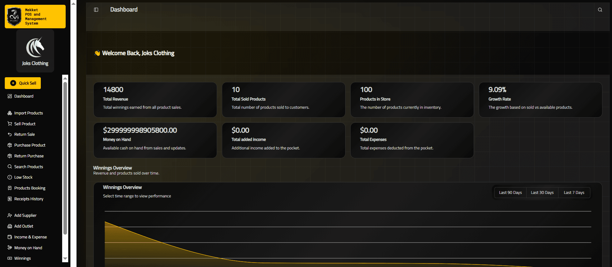This screenshot has width=612, height=267.
Task: Select the Last 90 Days range
Action: 510,193
